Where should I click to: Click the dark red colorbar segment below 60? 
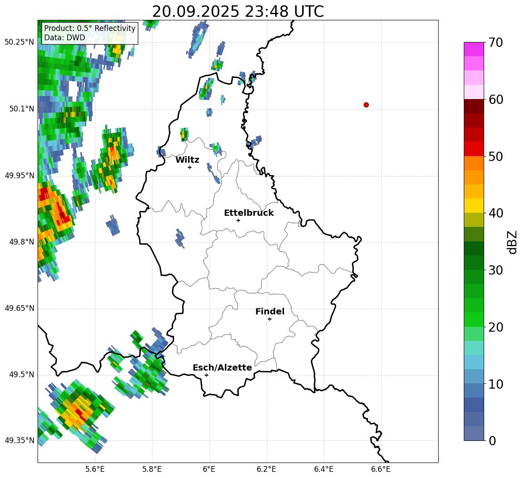(474, 106)
